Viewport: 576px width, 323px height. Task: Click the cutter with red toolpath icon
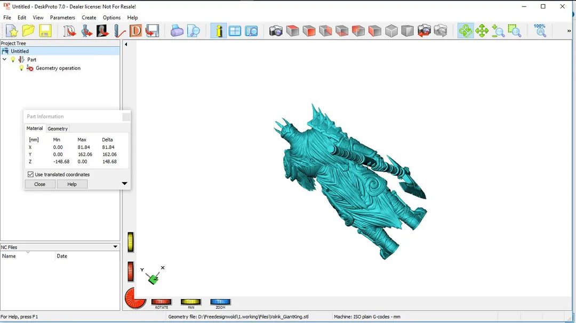119,31
